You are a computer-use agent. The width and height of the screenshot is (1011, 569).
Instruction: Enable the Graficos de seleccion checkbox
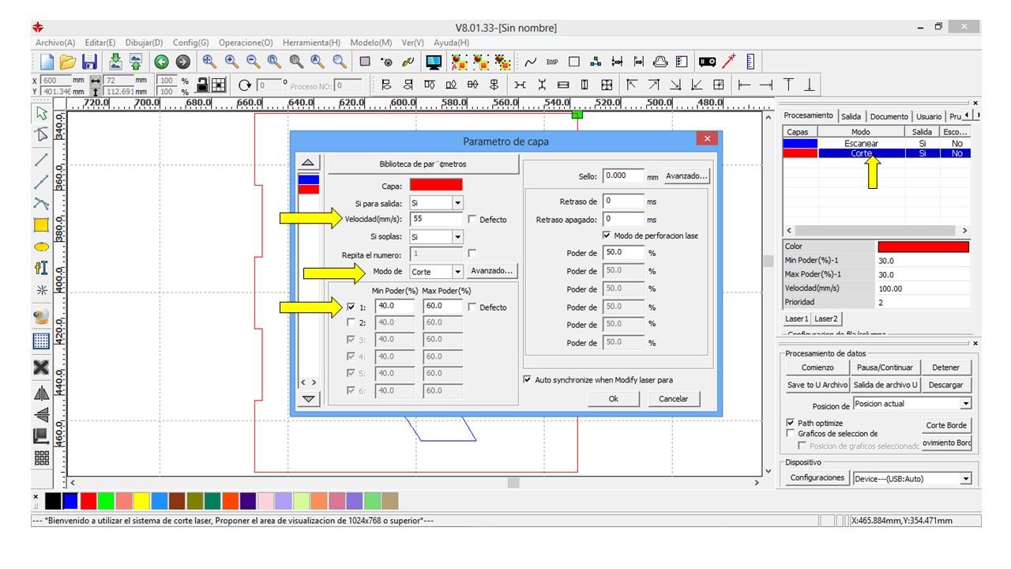click(x=791, y=433)
